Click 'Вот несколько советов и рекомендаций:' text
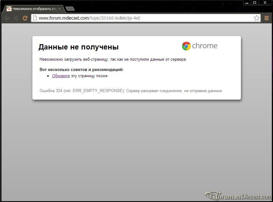The image size is (273, 202). click(x=81, y=69)
